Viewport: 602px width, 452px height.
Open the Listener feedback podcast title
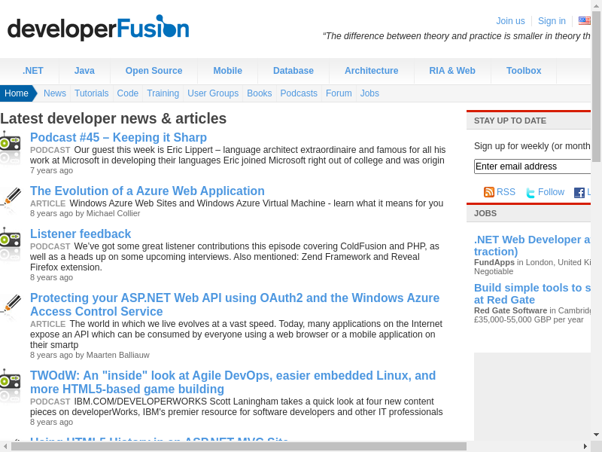click(x=81, y=234)
